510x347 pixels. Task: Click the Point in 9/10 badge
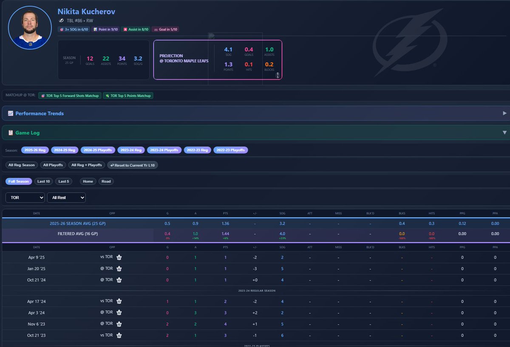105,29
